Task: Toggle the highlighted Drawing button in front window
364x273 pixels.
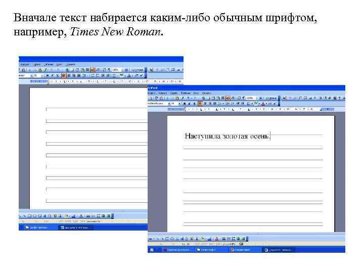Action: (x=228, y=98)
